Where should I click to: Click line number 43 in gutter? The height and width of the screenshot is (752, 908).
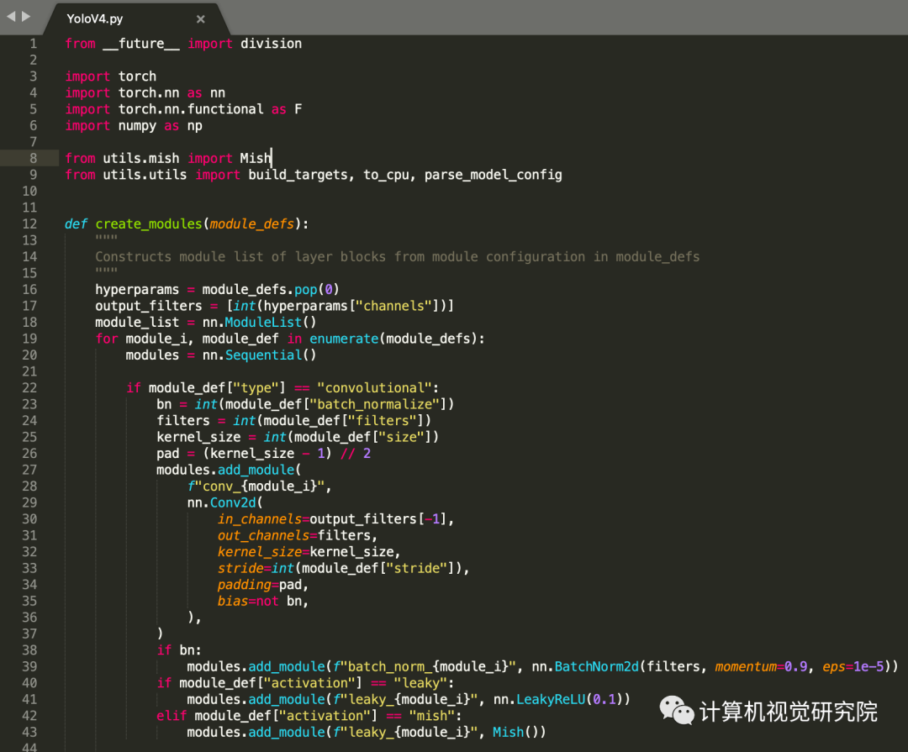coord(29,732)
